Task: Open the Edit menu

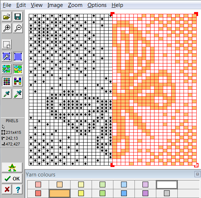Action: point(21,5)
